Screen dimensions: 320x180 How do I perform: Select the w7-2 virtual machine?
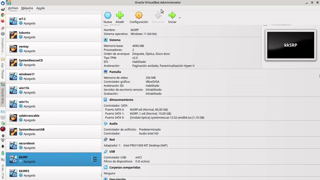(54, 21)
